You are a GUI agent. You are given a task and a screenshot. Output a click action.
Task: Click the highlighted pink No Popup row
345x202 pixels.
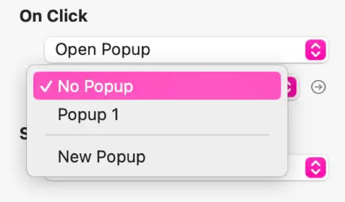tap(157, 86)
